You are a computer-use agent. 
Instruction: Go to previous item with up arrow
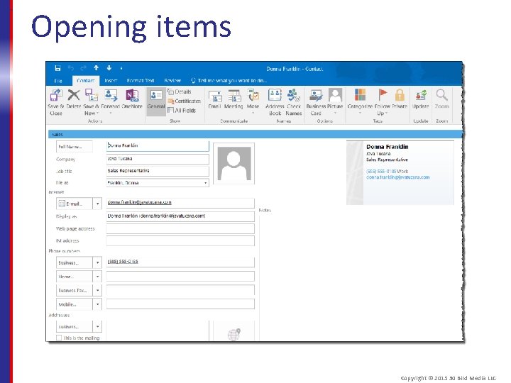click(x=96, y=68)
